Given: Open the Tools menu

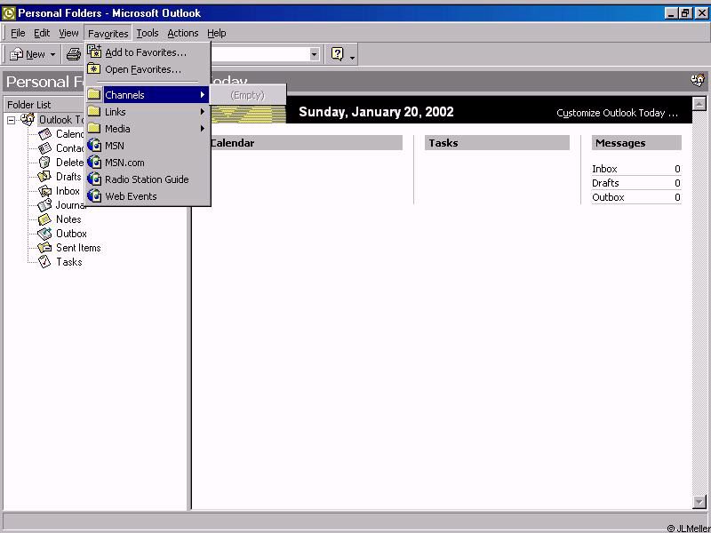Looking at the screenshot, I should point(148,33).
